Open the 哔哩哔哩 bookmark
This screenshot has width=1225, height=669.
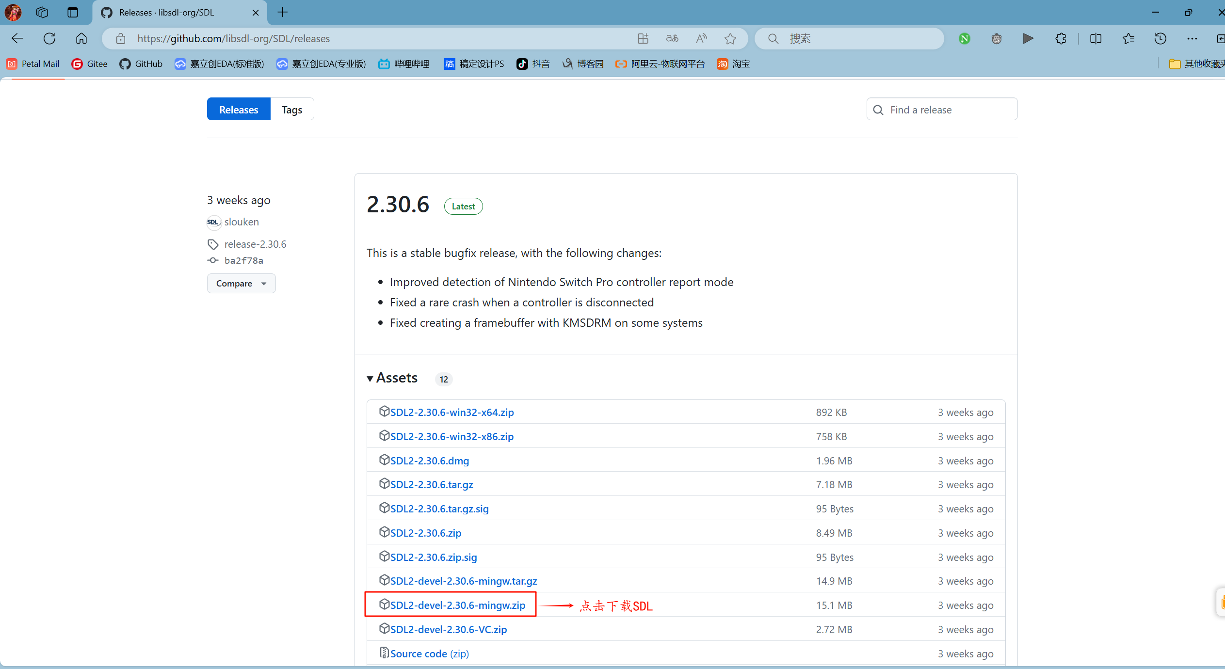tap(404, 64)
